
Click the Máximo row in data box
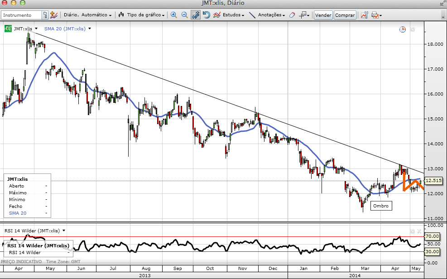27,192
